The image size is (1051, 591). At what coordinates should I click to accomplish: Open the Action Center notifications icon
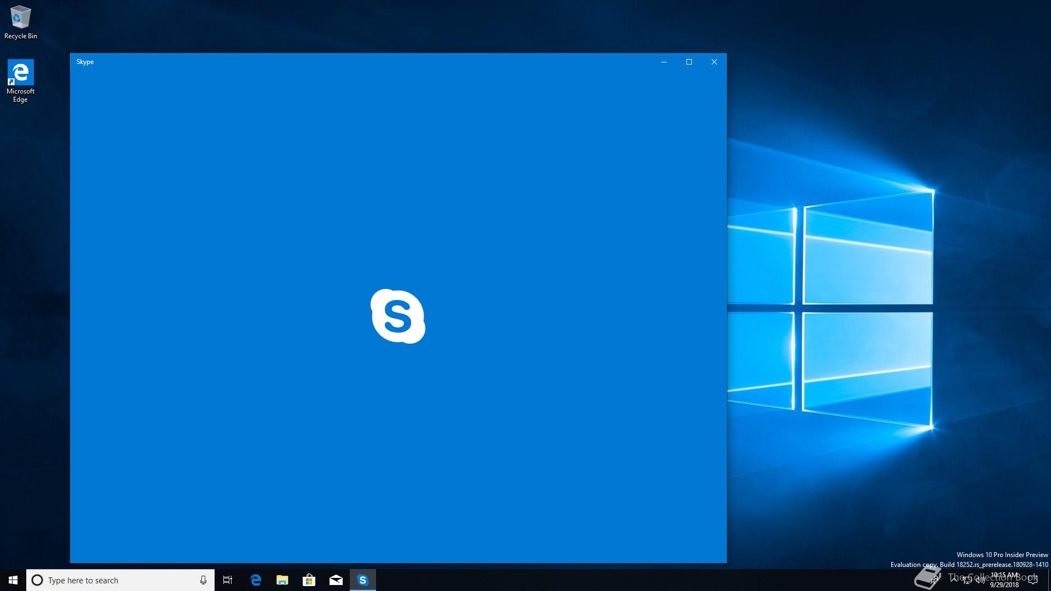1033,580
